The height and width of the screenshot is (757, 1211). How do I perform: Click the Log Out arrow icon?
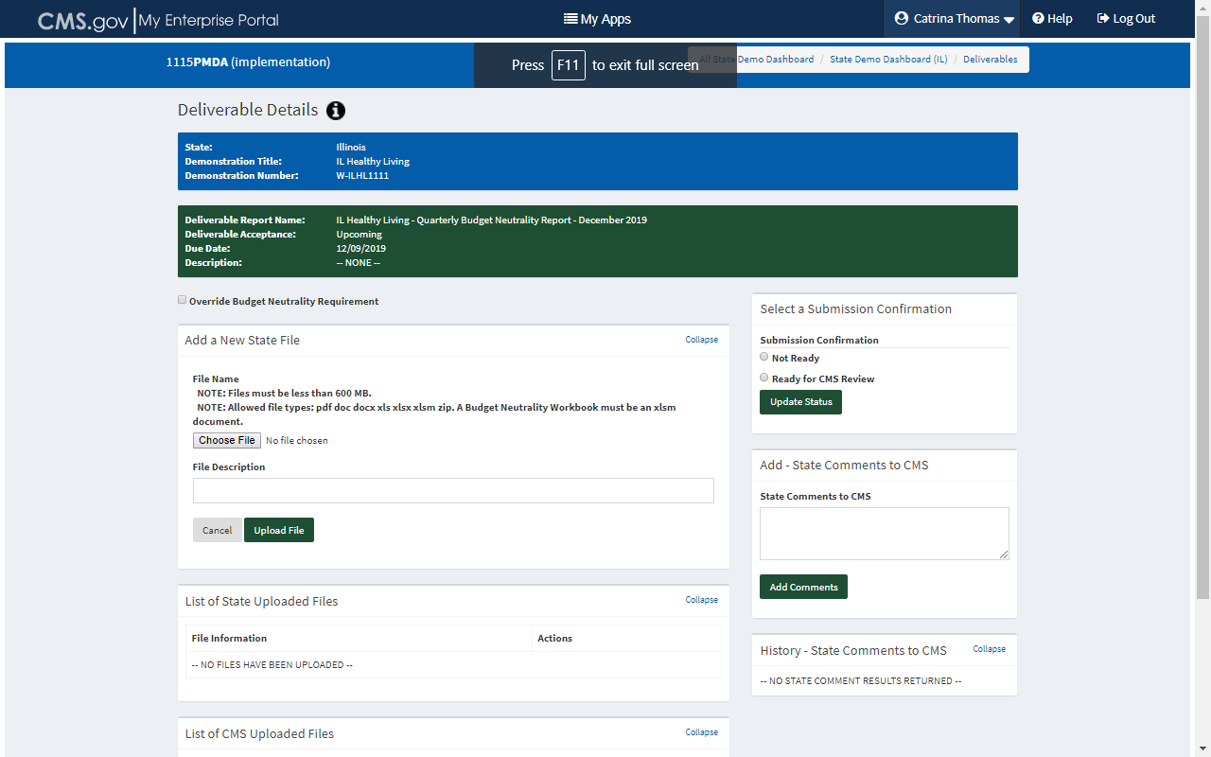click(1103, 19)
